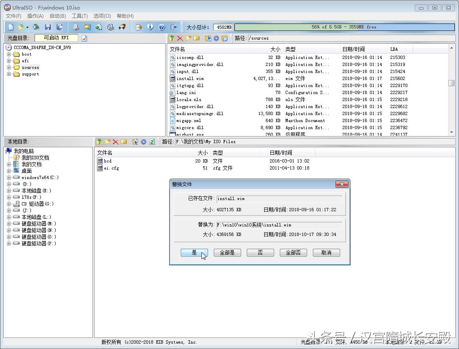Image resolution: width=459 pixels, height=349 pixels.
Task: Click the scroll down arrow of ISO list
Action: click(x=452, y=132)
